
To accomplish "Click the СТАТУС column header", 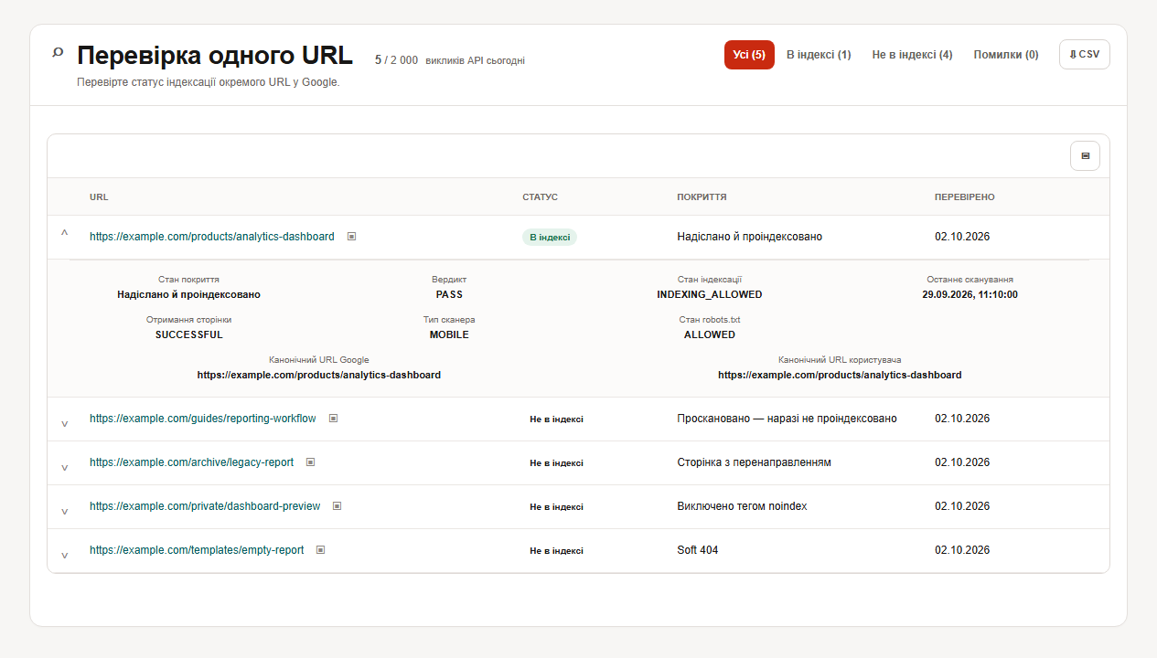I will (540, 197).
